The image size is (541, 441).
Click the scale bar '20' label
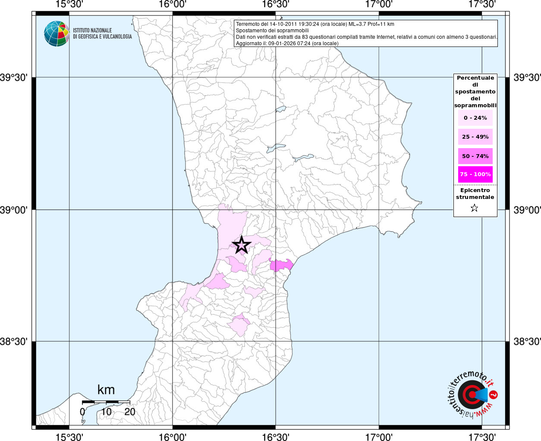coord(130,412)
